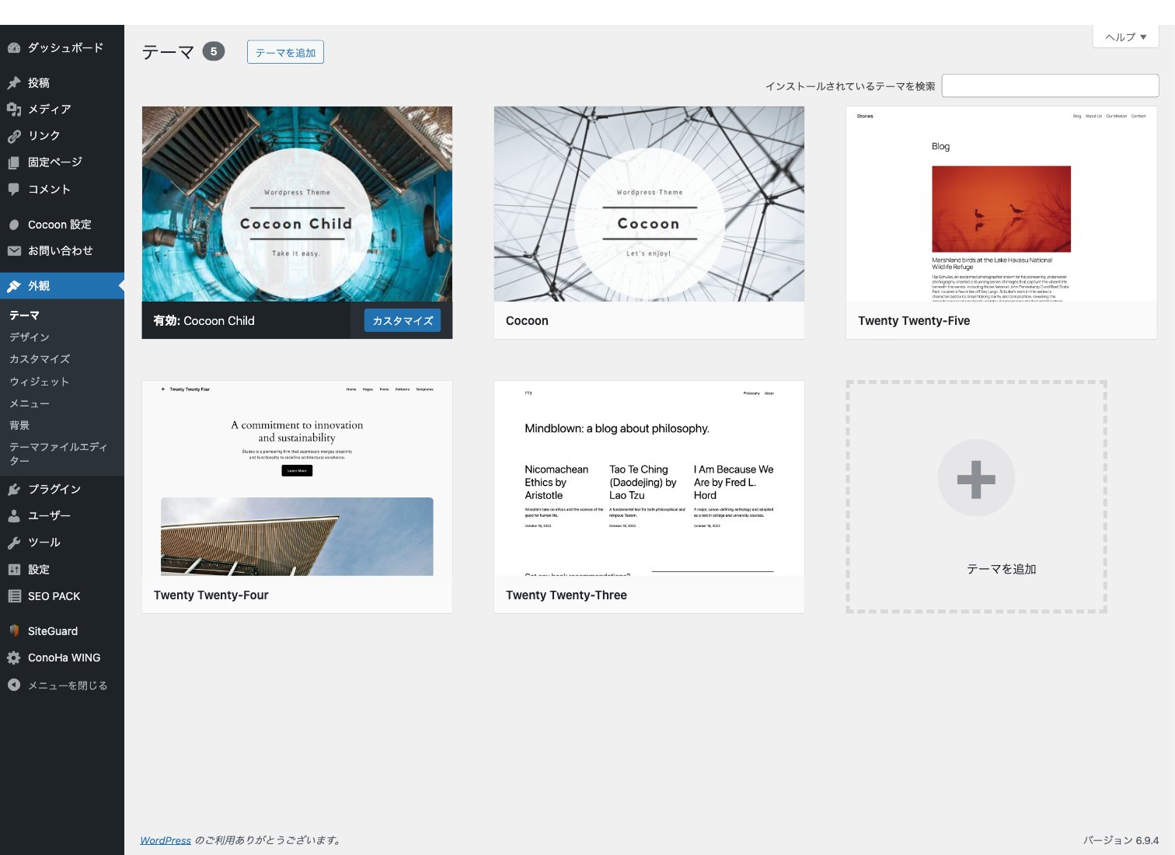Screen dimensions: 1175x855
Task: Open the 背景 submenu item
Action: [x=19, y=425]
